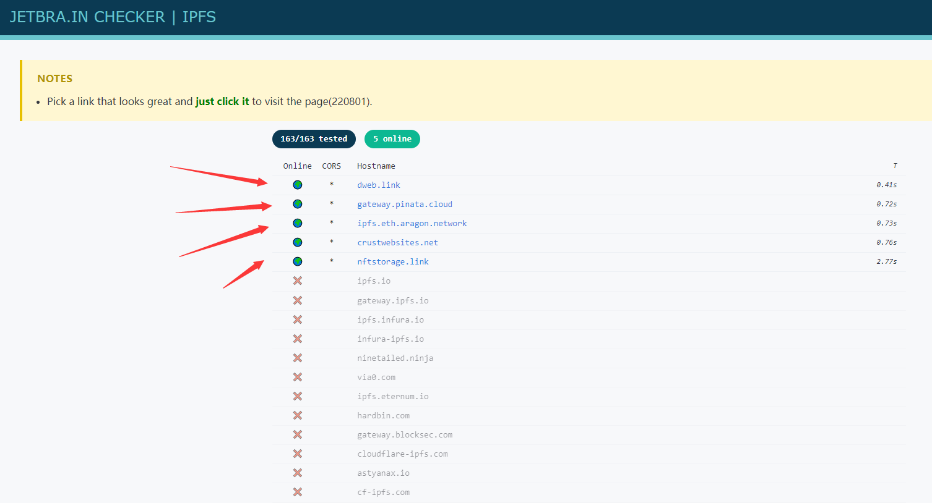
Task: Click the NOTES heading
Action: pos(55,78)
